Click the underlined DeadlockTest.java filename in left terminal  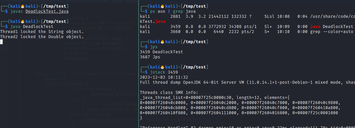(47, 11)
